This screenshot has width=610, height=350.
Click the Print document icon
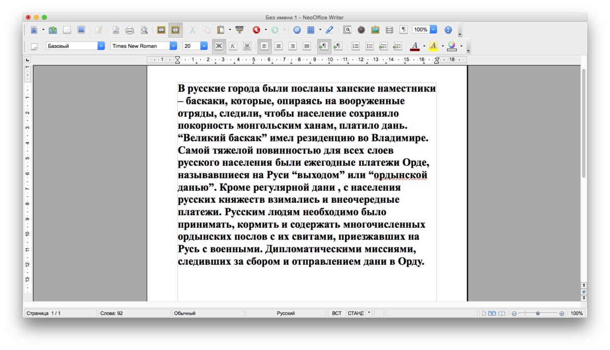click(x=130, y=30)
